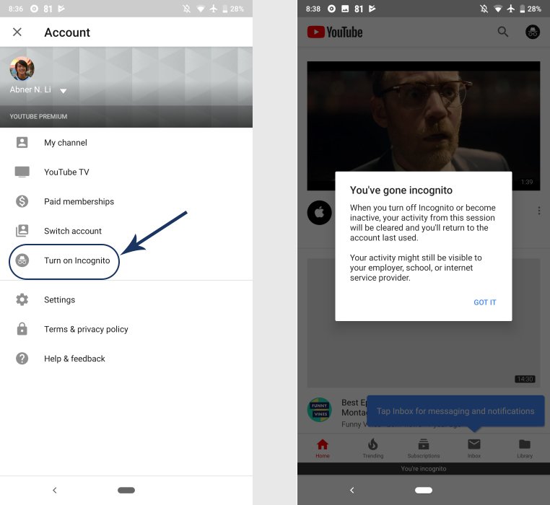
Task: Click the lock icon for Terms & privacy
Action: click(22, 328)
